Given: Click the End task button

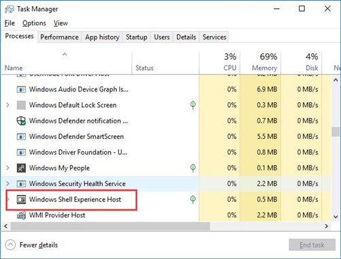Looking at the screenshot, I should coord(312,245).
